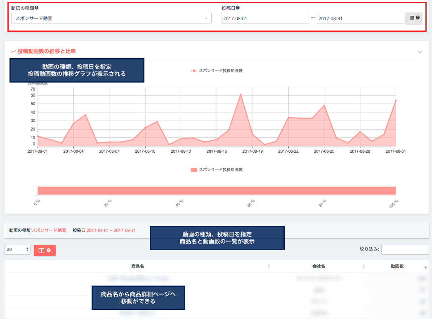
Task: Click the trend line icon beside 投稿動画数の推移と比率
Action: (x=14, y=52)
